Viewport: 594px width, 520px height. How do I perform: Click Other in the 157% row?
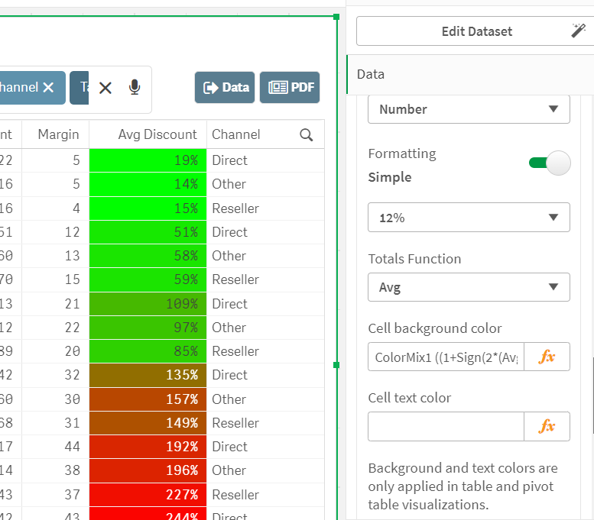coord(229,399)
